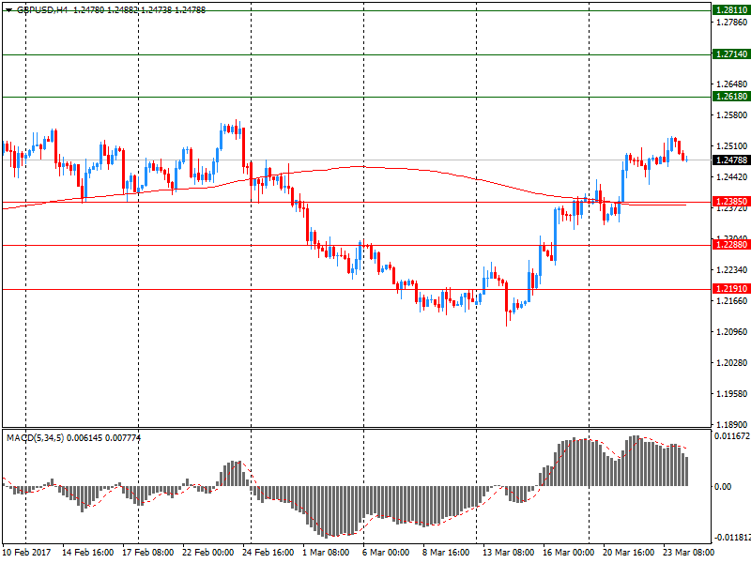Click the 14 Feb 16:00 time label

coord(87,553)
